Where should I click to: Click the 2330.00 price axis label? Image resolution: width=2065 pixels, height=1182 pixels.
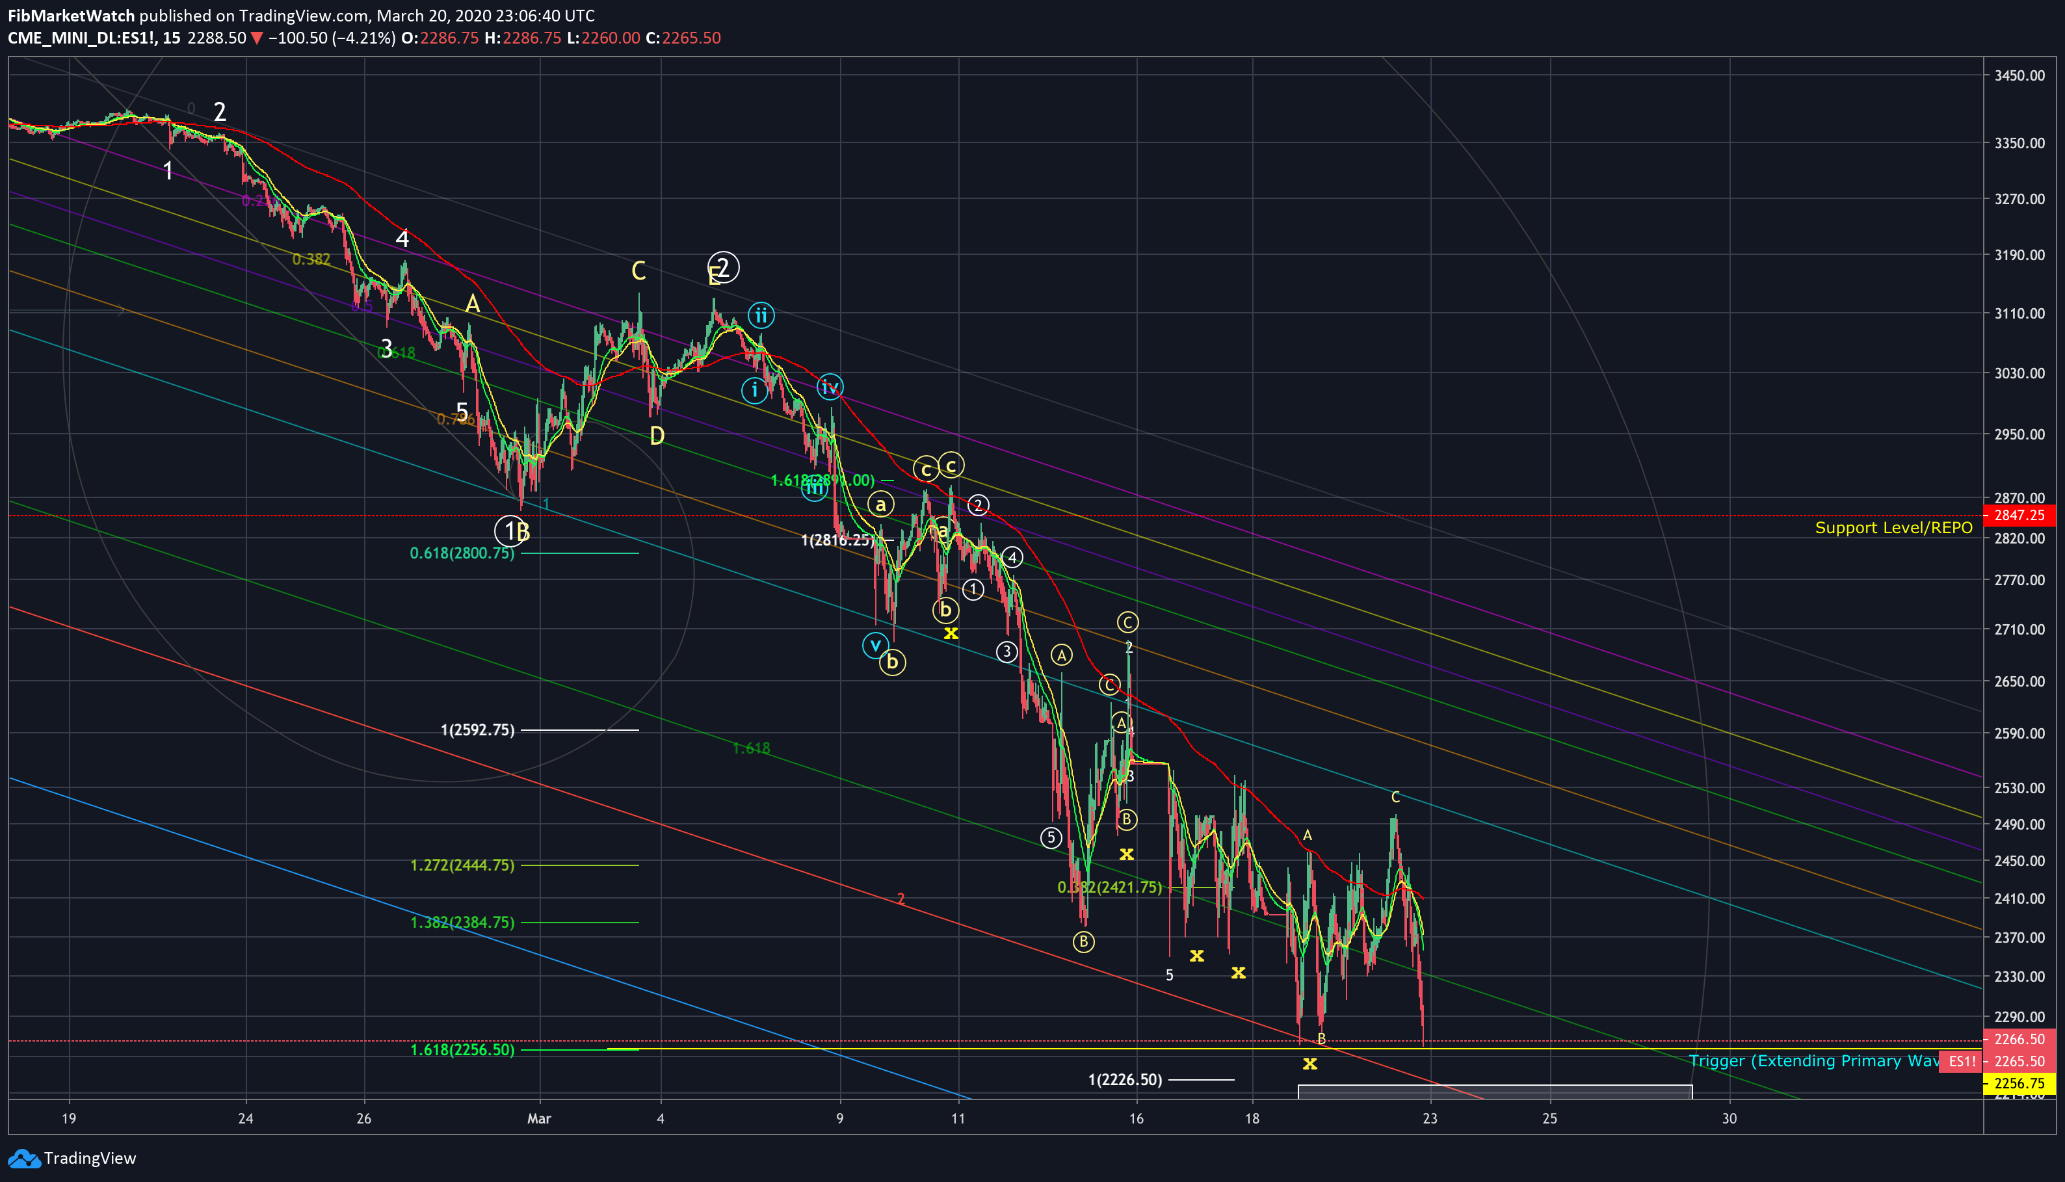click(2019, 977)
